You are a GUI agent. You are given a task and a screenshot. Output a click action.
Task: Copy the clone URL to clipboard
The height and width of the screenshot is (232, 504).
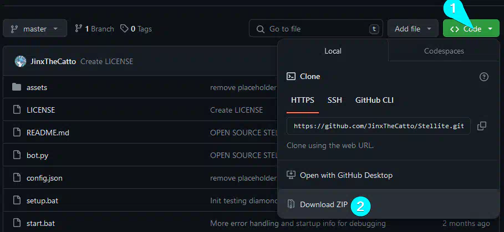pos(481,126)
